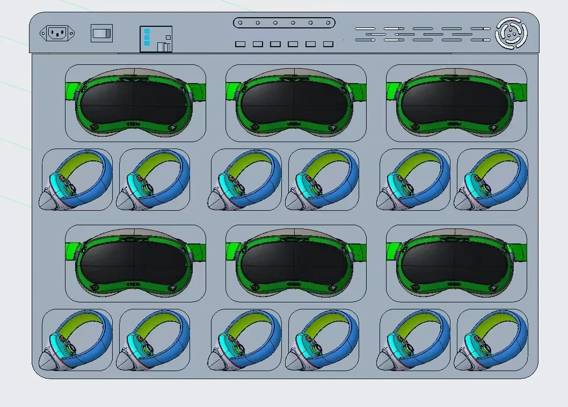Viewport: 568px width, 407px height.
Task: Select the bottom-middle VR headset
Action: tap(296, 263)
